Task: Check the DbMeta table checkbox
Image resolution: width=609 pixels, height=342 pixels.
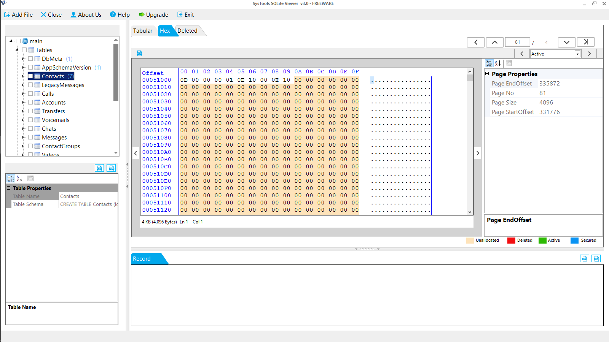Action: click(x=30, y=59)
